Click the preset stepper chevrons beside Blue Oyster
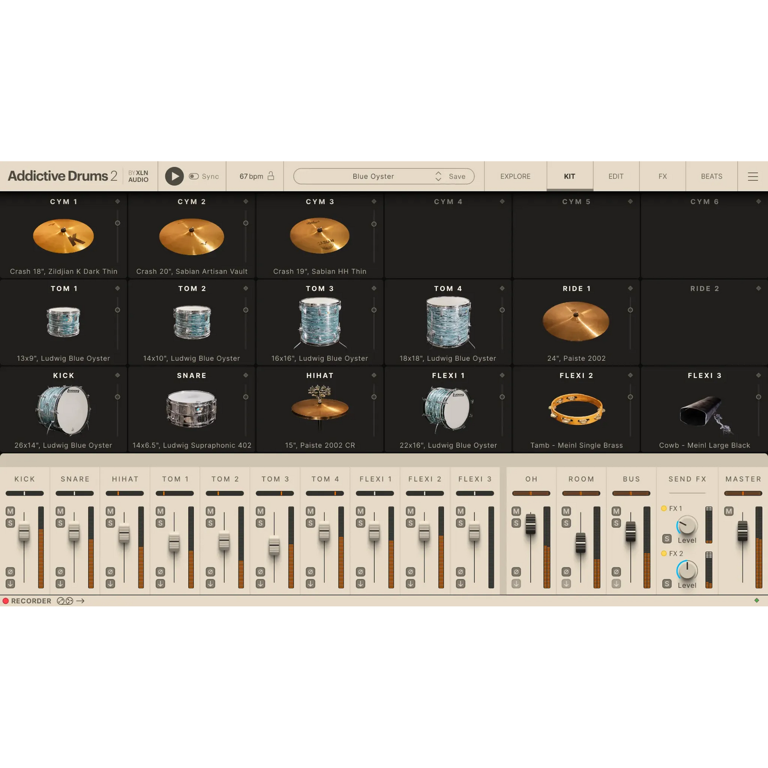The height and width of the screenshot is (768, 768). pyautogui.click(x=438, y=176)
